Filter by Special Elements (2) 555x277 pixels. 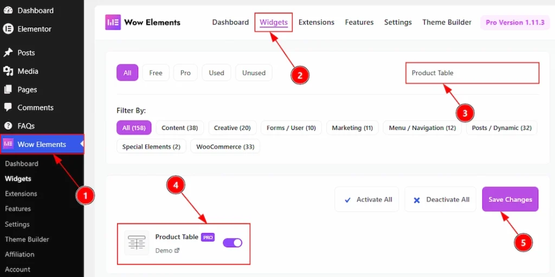click(x=151, y=146)
